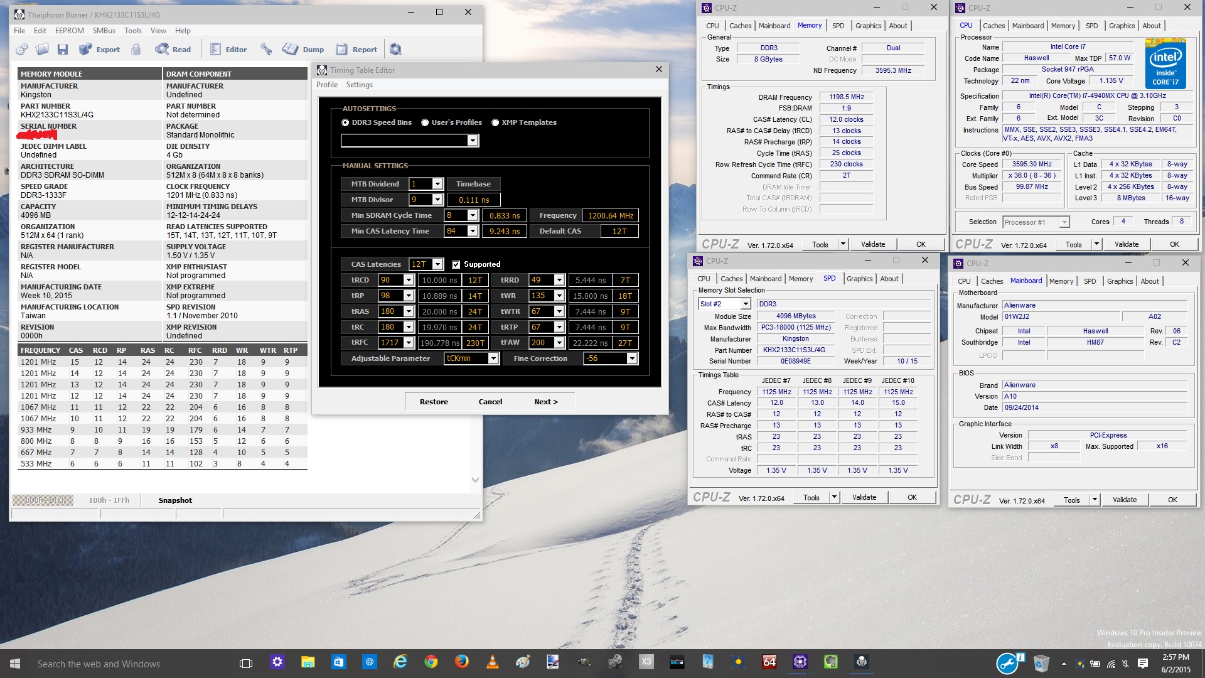Launch Google Chrome from the taskbar
The width and height of the screenshot is (1205, 678).
click(x=431, y=662)
